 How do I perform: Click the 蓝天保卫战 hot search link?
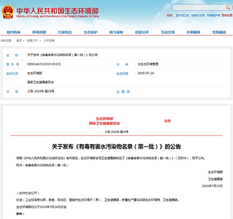181,16
